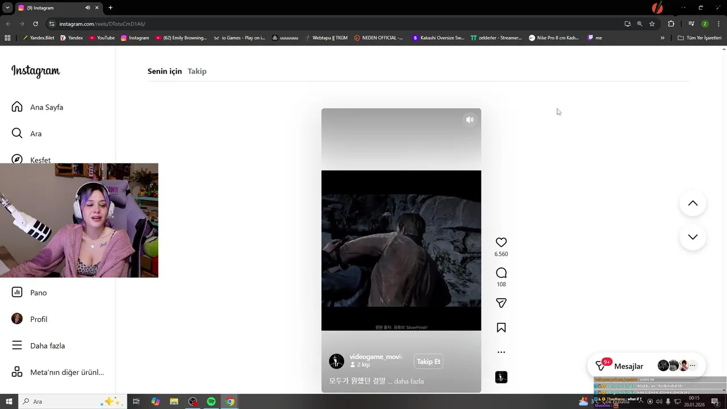The height and width of the screenshot is (409, 727).
Task: Follow account with Takip Et button
Action: 428,361
